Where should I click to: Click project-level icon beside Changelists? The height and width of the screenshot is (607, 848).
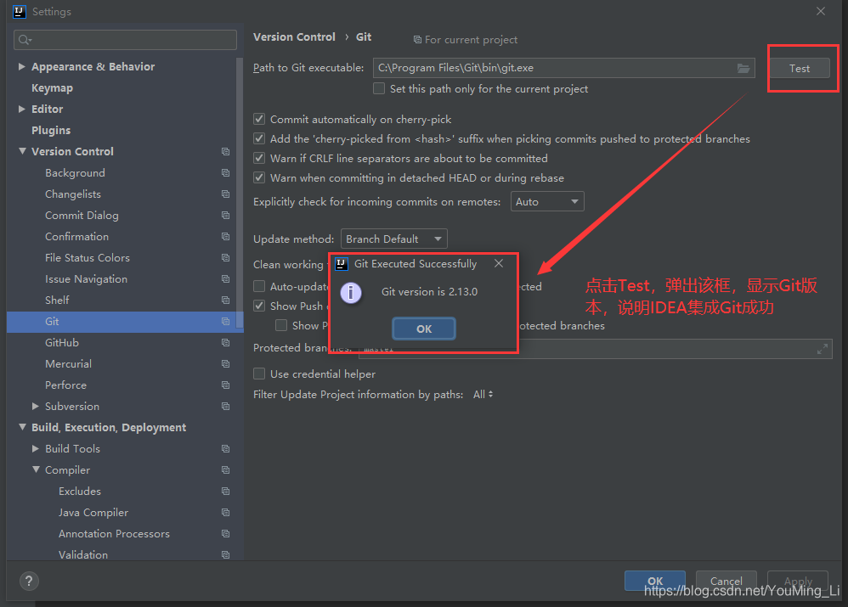tap(225, 194)
